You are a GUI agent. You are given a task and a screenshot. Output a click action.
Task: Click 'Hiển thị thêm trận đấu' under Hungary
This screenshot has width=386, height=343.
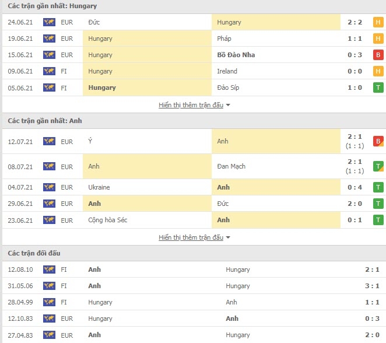pyautogui.click(x=191, y=105)
